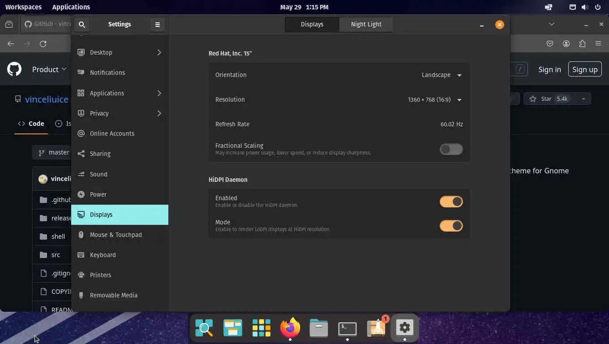Launch Firefox from the dock
Image resolution: width=609 pixels, height=344 pixels.
click(290, 327)
